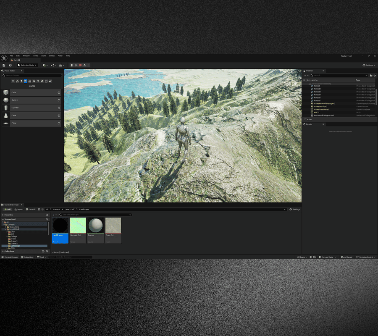This screenshot has height=336, width=378.
Task: Click the Search Classes input field
Action: coord(31,76)
